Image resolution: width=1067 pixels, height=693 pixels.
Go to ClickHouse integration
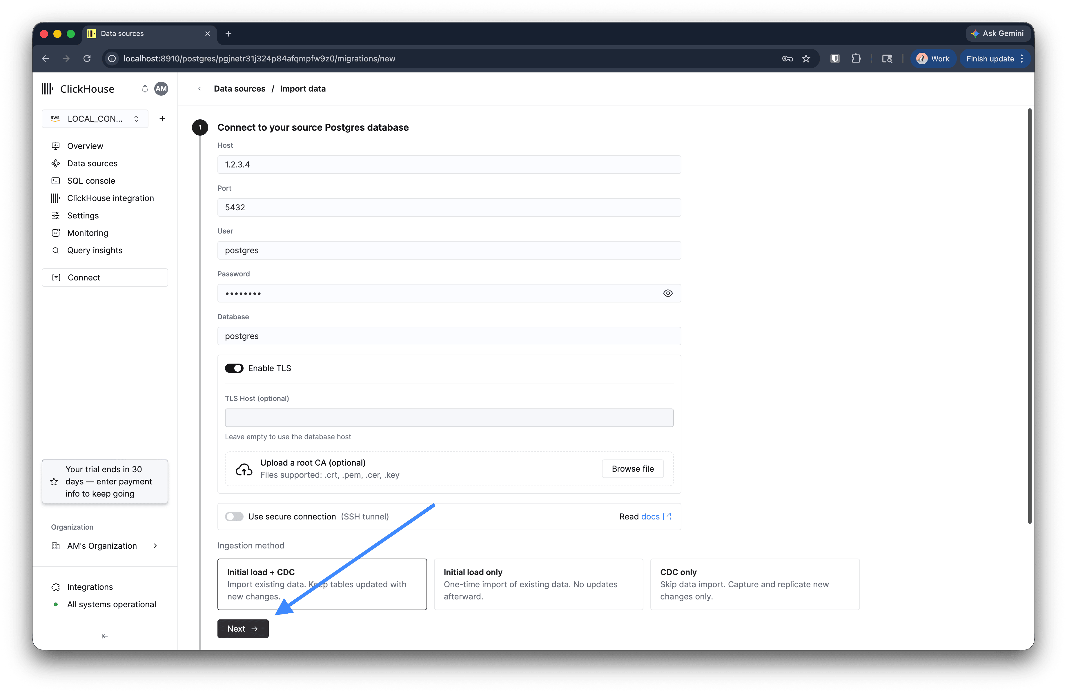(x=110, y=198)
